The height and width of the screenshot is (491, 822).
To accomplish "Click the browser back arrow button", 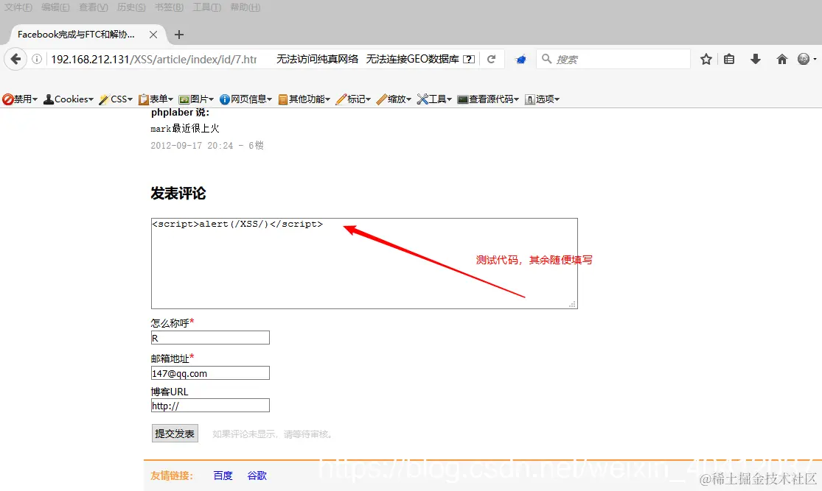I will pos(15,59).
